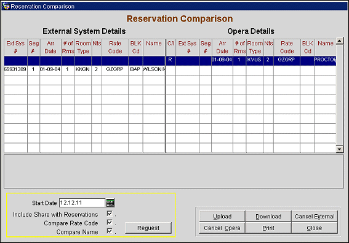Click the Reservation Comparison title bar icon
Image resolution: width=349 pixels, height=243 pixels.
point(6,6)
